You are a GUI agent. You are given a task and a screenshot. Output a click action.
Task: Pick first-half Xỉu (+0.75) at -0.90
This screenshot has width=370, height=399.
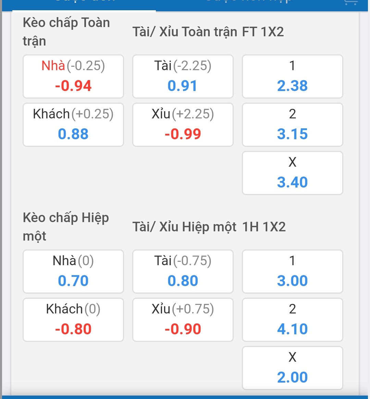pyautogui.click(x=183, y=320)
